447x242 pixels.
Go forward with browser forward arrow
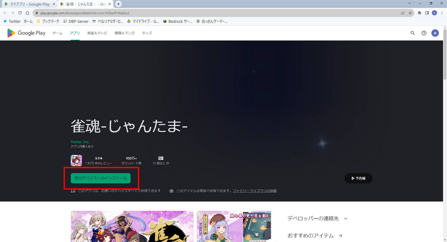pos(13,13)
